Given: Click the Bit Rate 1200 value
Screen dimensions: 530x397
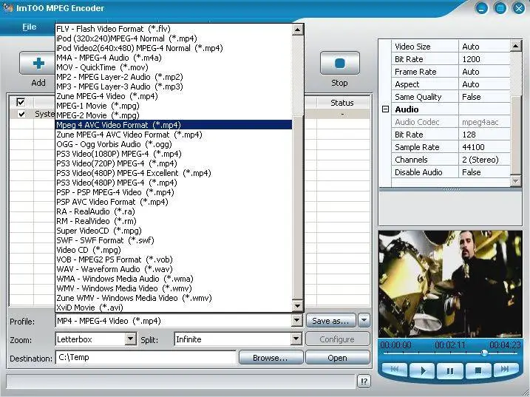Looking at the screenshot, I should click(484, 59).
